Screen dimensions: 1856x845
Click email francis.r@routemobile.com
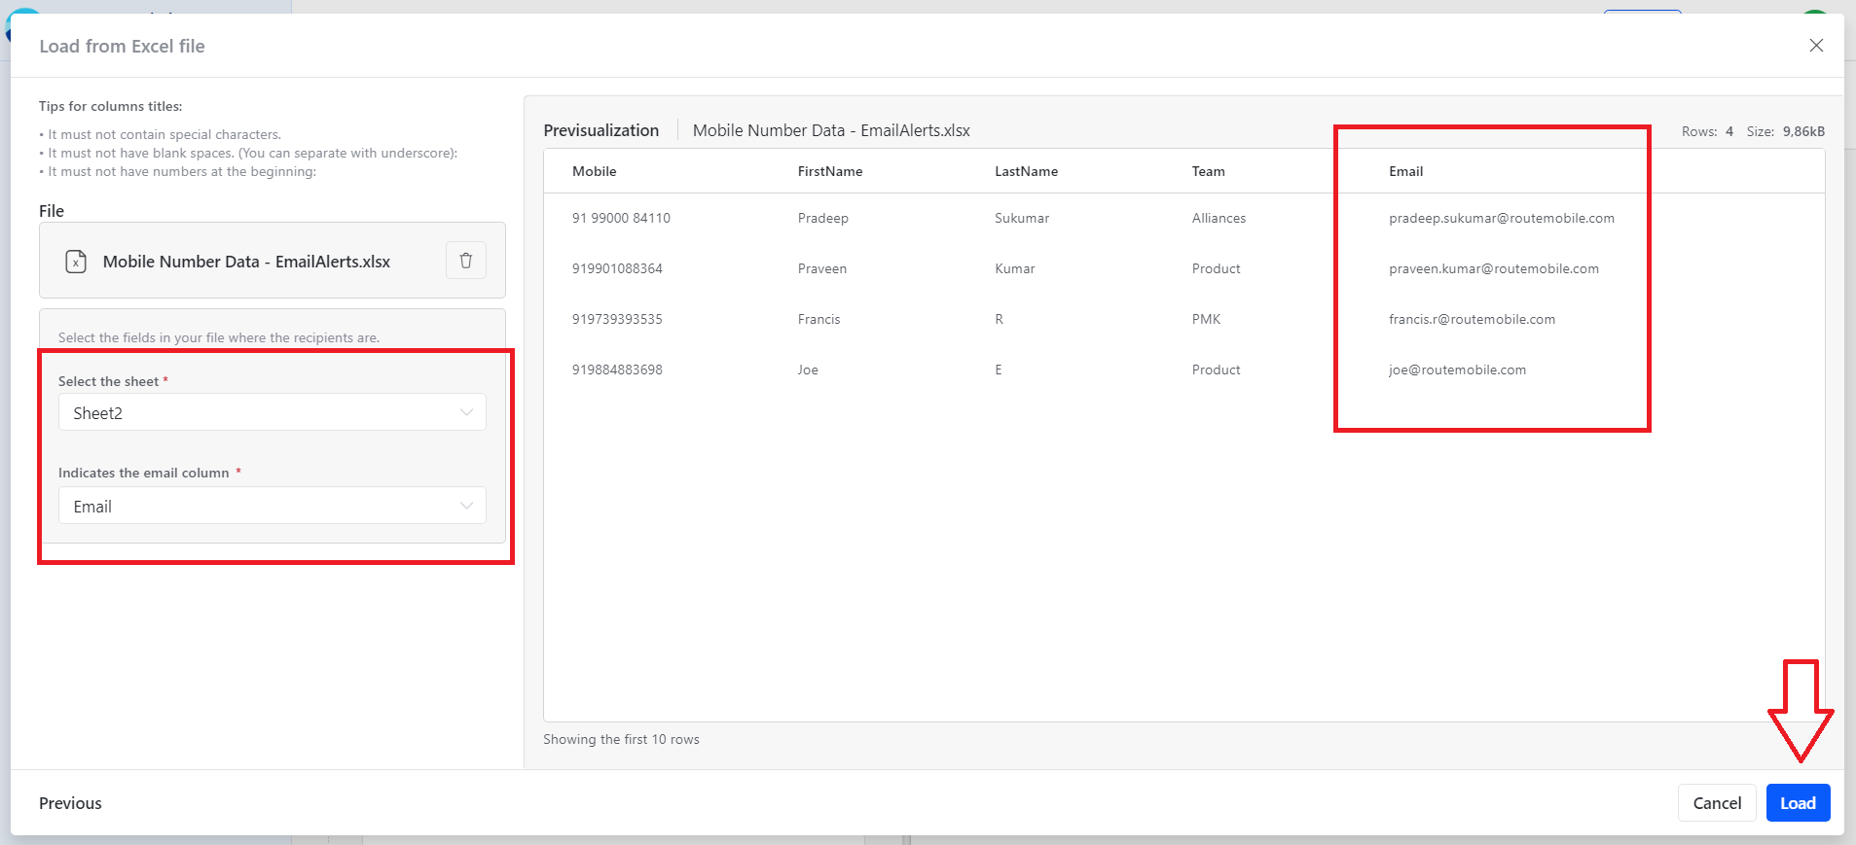pos(1472,319)
